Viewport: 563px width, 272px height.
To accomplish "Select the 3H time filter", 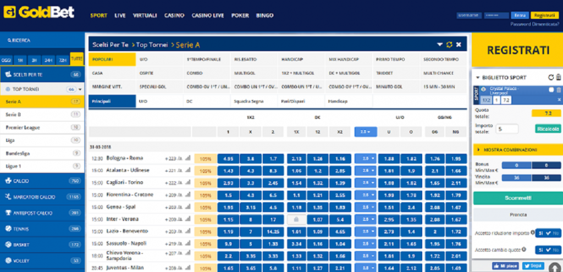I will click(x=35, y=60).
